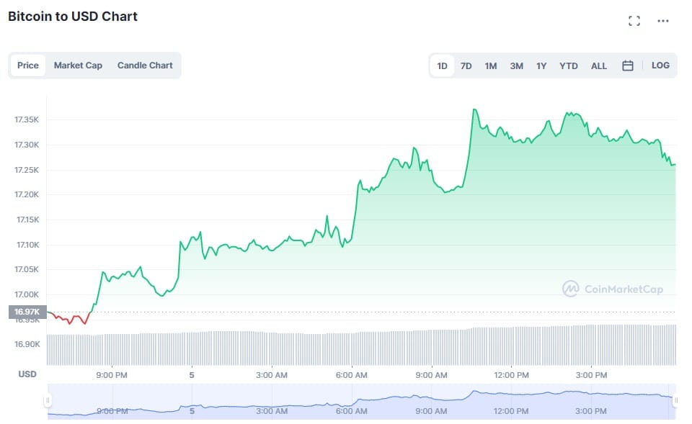Open the fullscreen chart view icon
The height and width of the screenshot is (424, 692).
(x=634, y=21)
